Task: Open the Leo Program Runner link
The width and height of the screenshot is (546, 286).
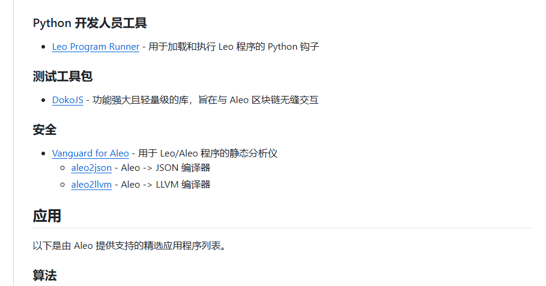Action: [x=96, y=47]
